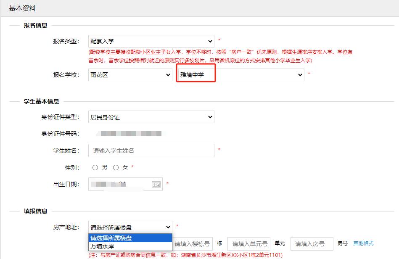The width and height of the screenshot is (399, 259).
Task: Click the blurred 身份证件号码 value
Action: (129, 134)
